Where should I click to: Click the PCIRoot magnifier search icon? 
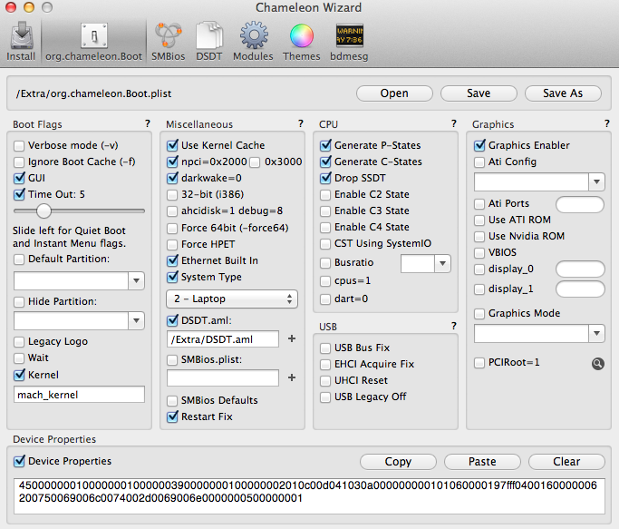tap(597, 363)
